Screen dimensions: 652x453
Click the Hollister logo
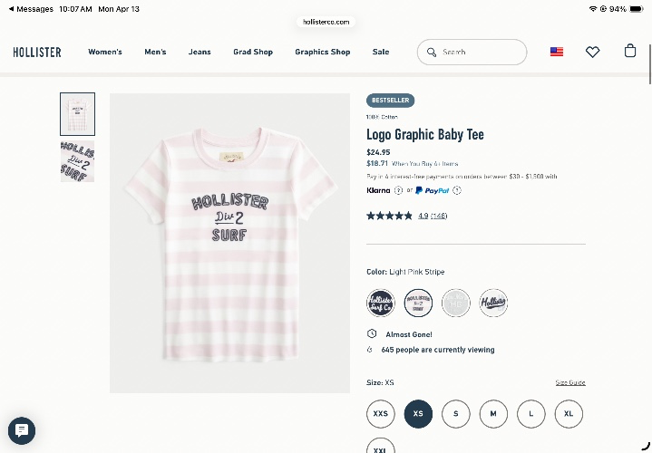37,52
